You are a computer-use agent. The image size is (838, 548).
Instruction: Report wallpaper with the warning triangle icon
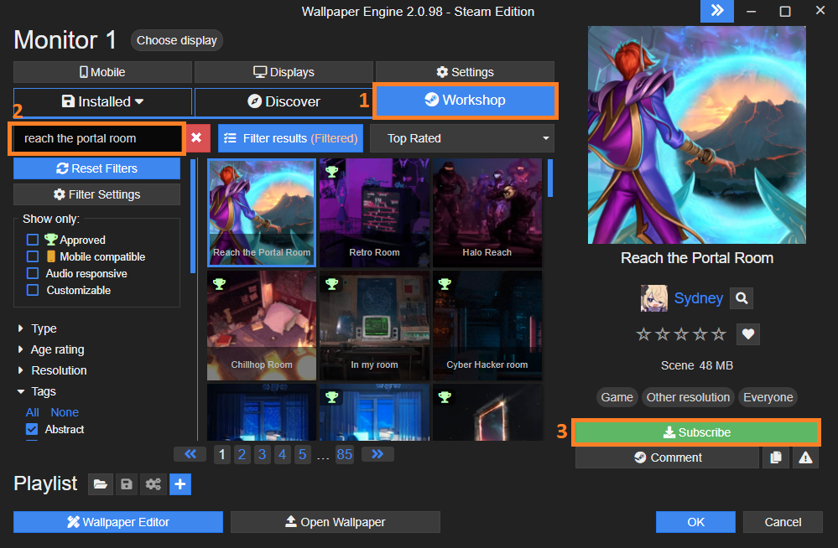[805, 458]
